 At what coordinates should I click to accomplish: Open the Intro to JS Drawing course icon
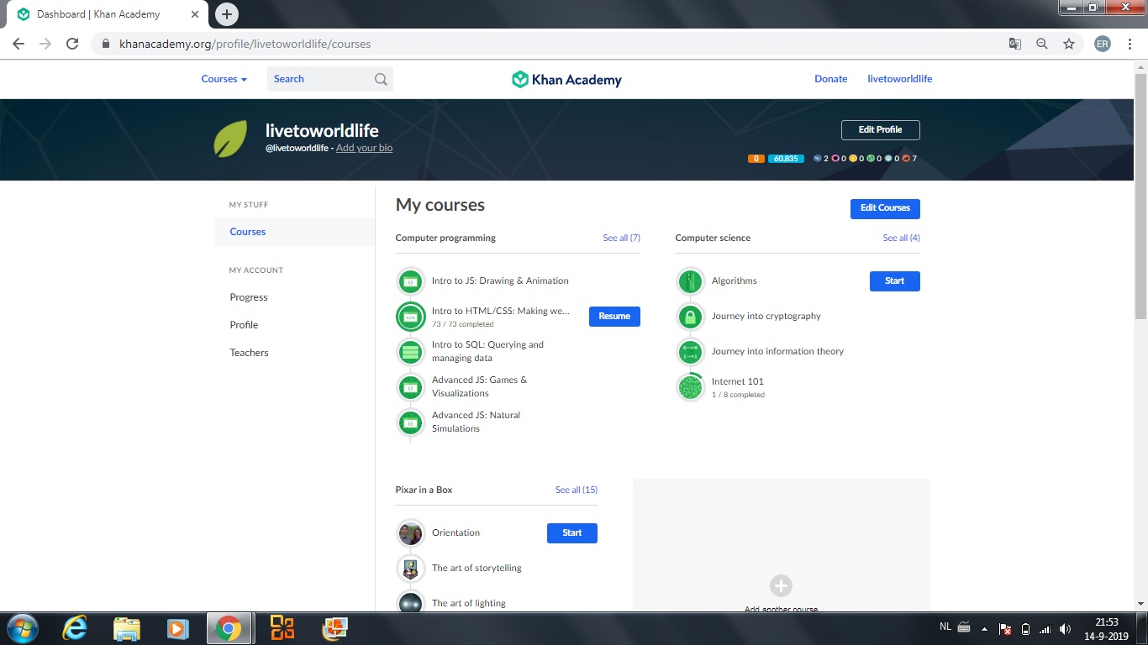410,281
